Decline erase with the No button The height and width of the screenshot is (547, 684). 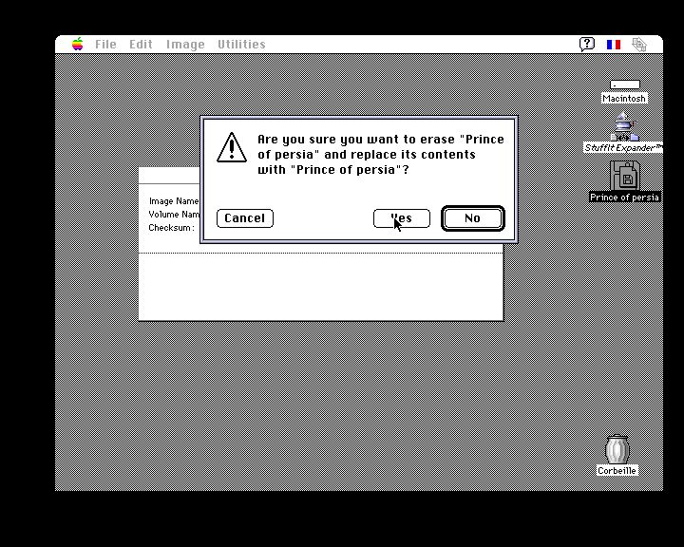coord(472,218)
